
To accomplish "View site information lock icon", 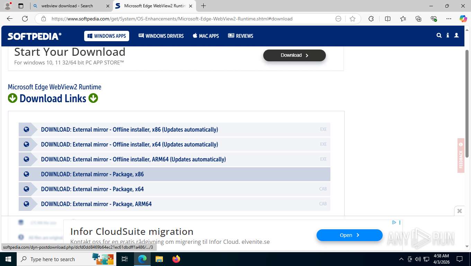I will (44, 19).
